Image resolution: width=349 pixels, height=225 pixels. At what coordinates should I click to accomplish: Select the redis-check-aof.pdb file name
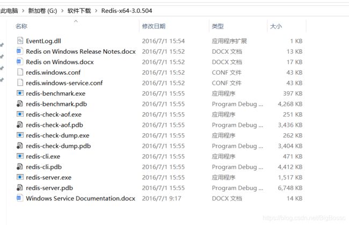[x=55, y=125]
